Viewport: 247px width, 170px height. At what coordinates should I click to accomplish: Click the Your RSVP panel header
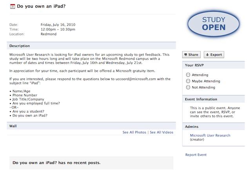194,65
